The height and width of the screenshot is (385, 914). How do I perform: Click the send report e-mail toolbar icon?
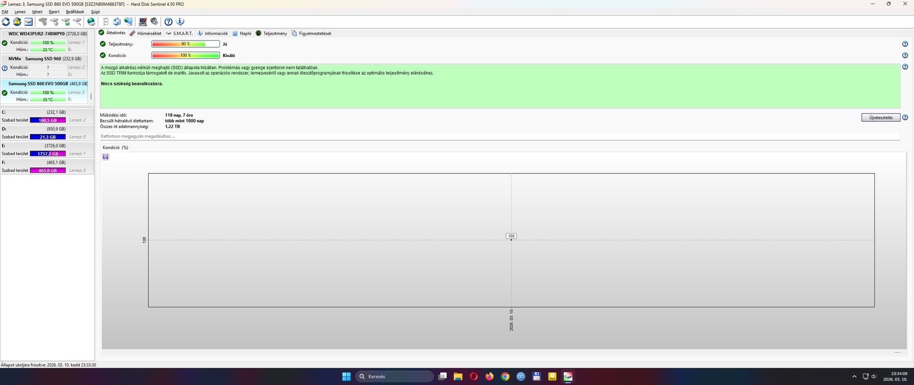point(117,21)
